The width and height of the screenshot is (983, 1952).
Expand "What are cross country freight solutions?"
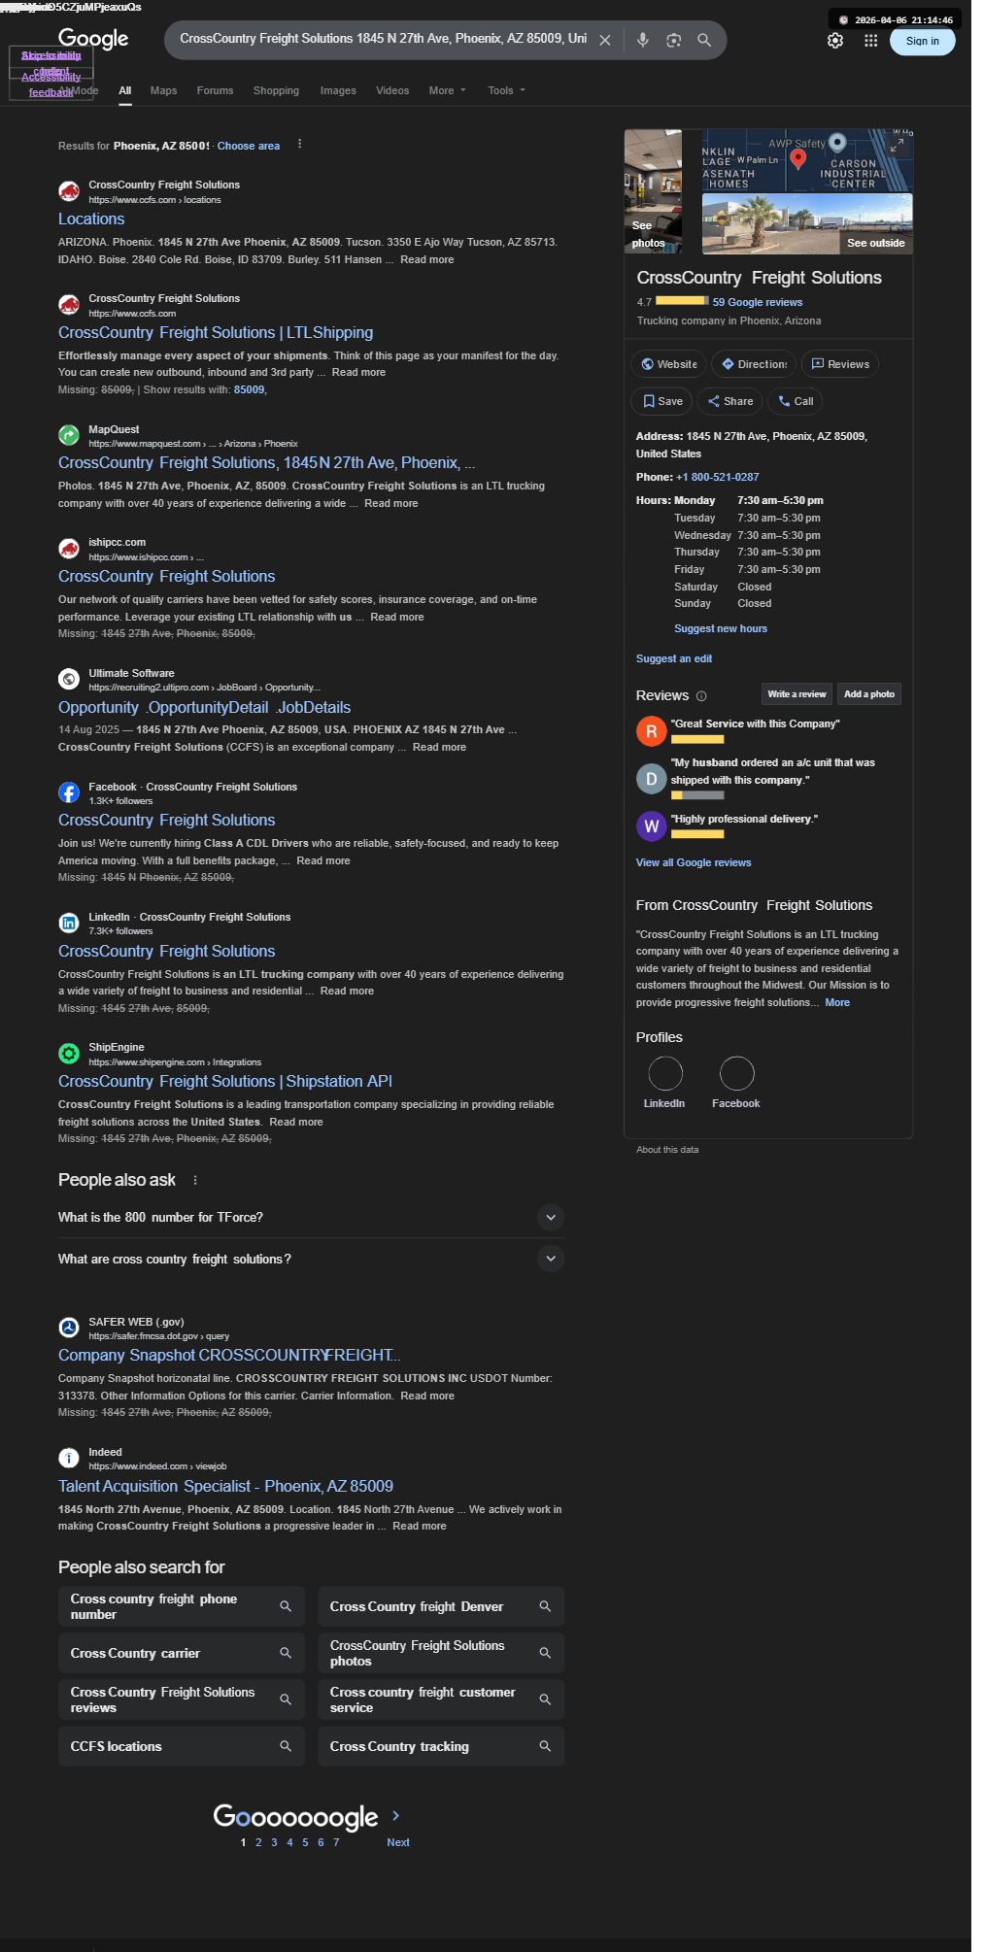[x=311, y=1259]
